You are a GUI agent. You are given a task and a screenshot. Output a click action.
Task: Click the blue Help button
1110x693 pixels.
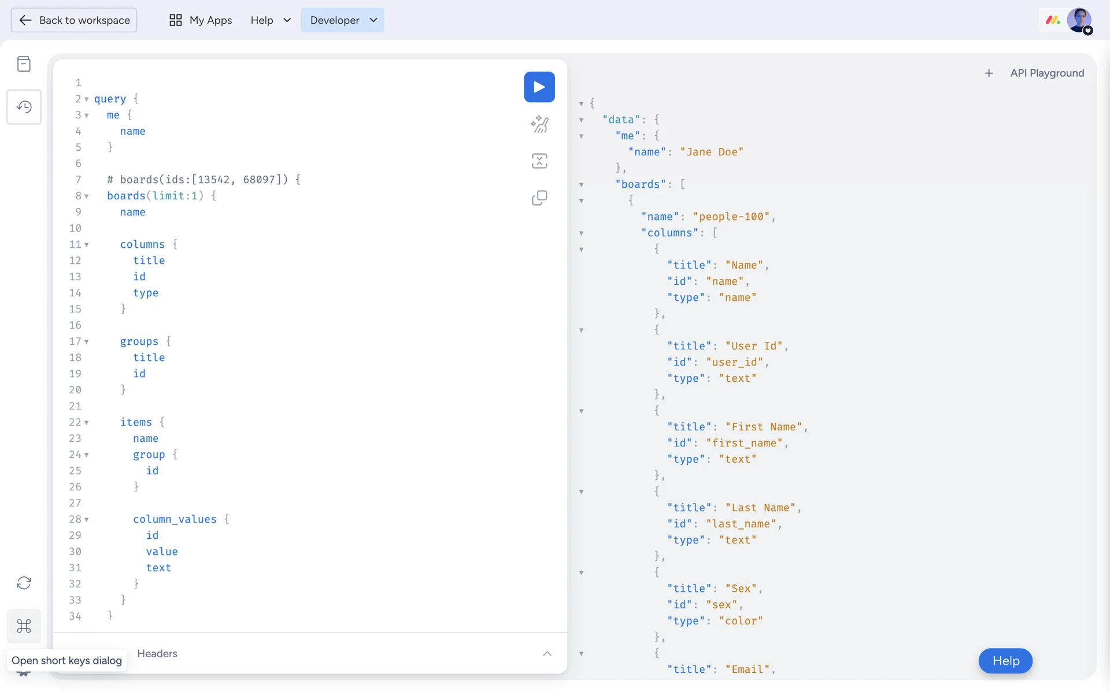(1005, 661)
